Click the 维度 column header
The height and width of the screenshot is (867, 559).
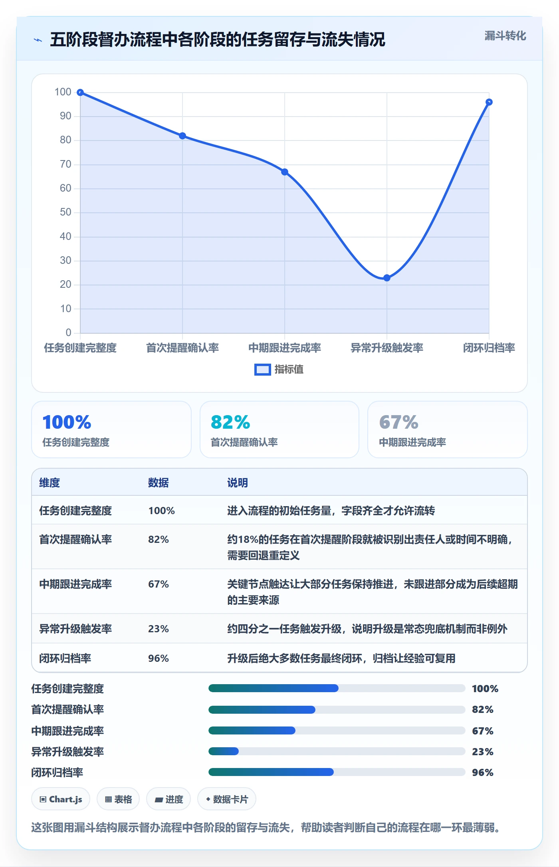click(50, 483)
